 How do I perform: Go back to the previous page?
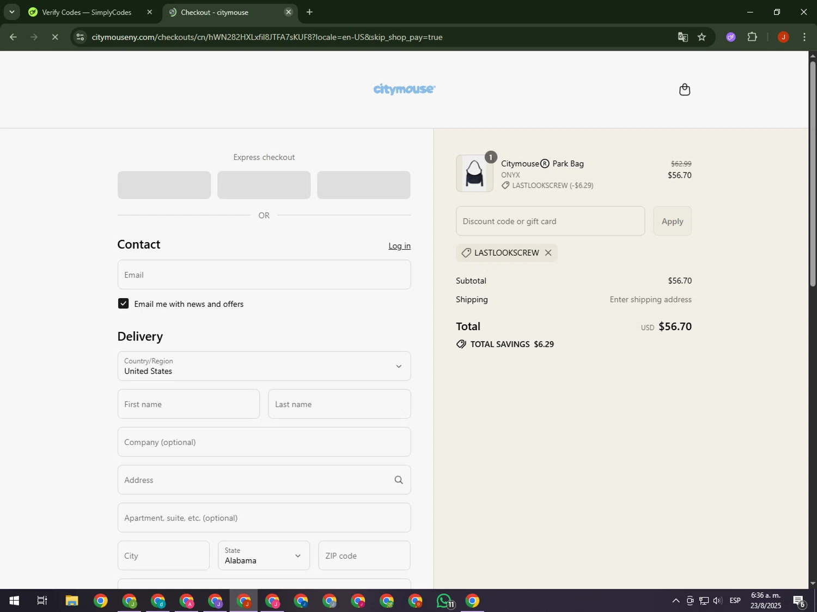(x=13, y=37)
